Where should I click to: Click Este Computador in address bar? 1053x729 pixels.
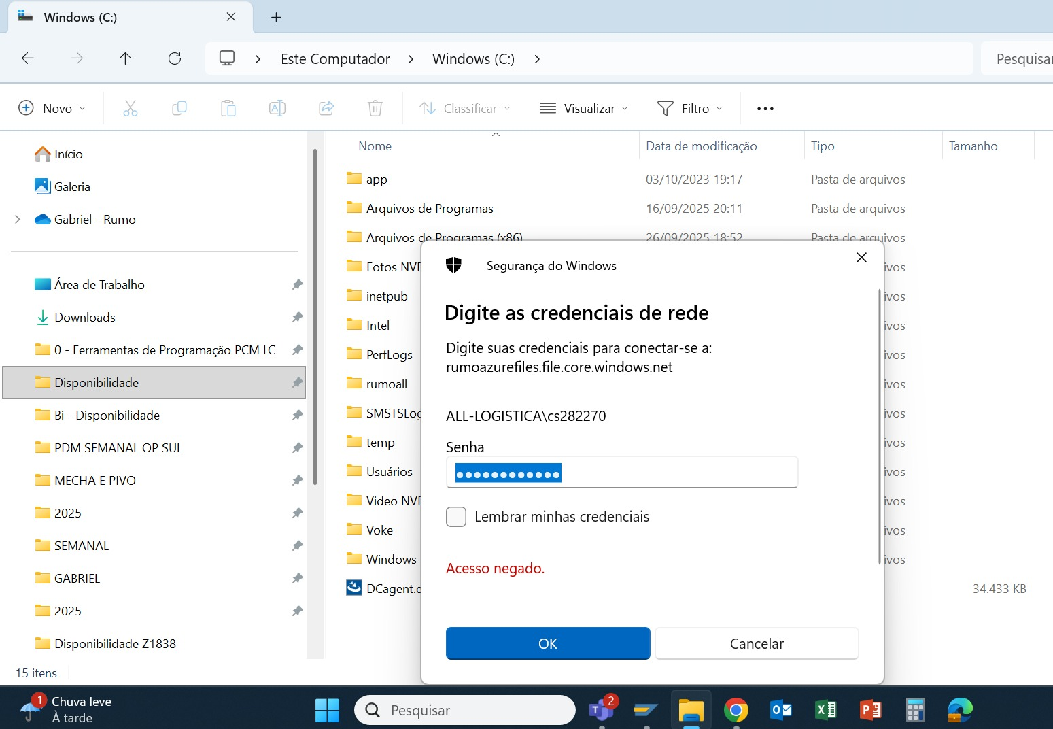335,59
